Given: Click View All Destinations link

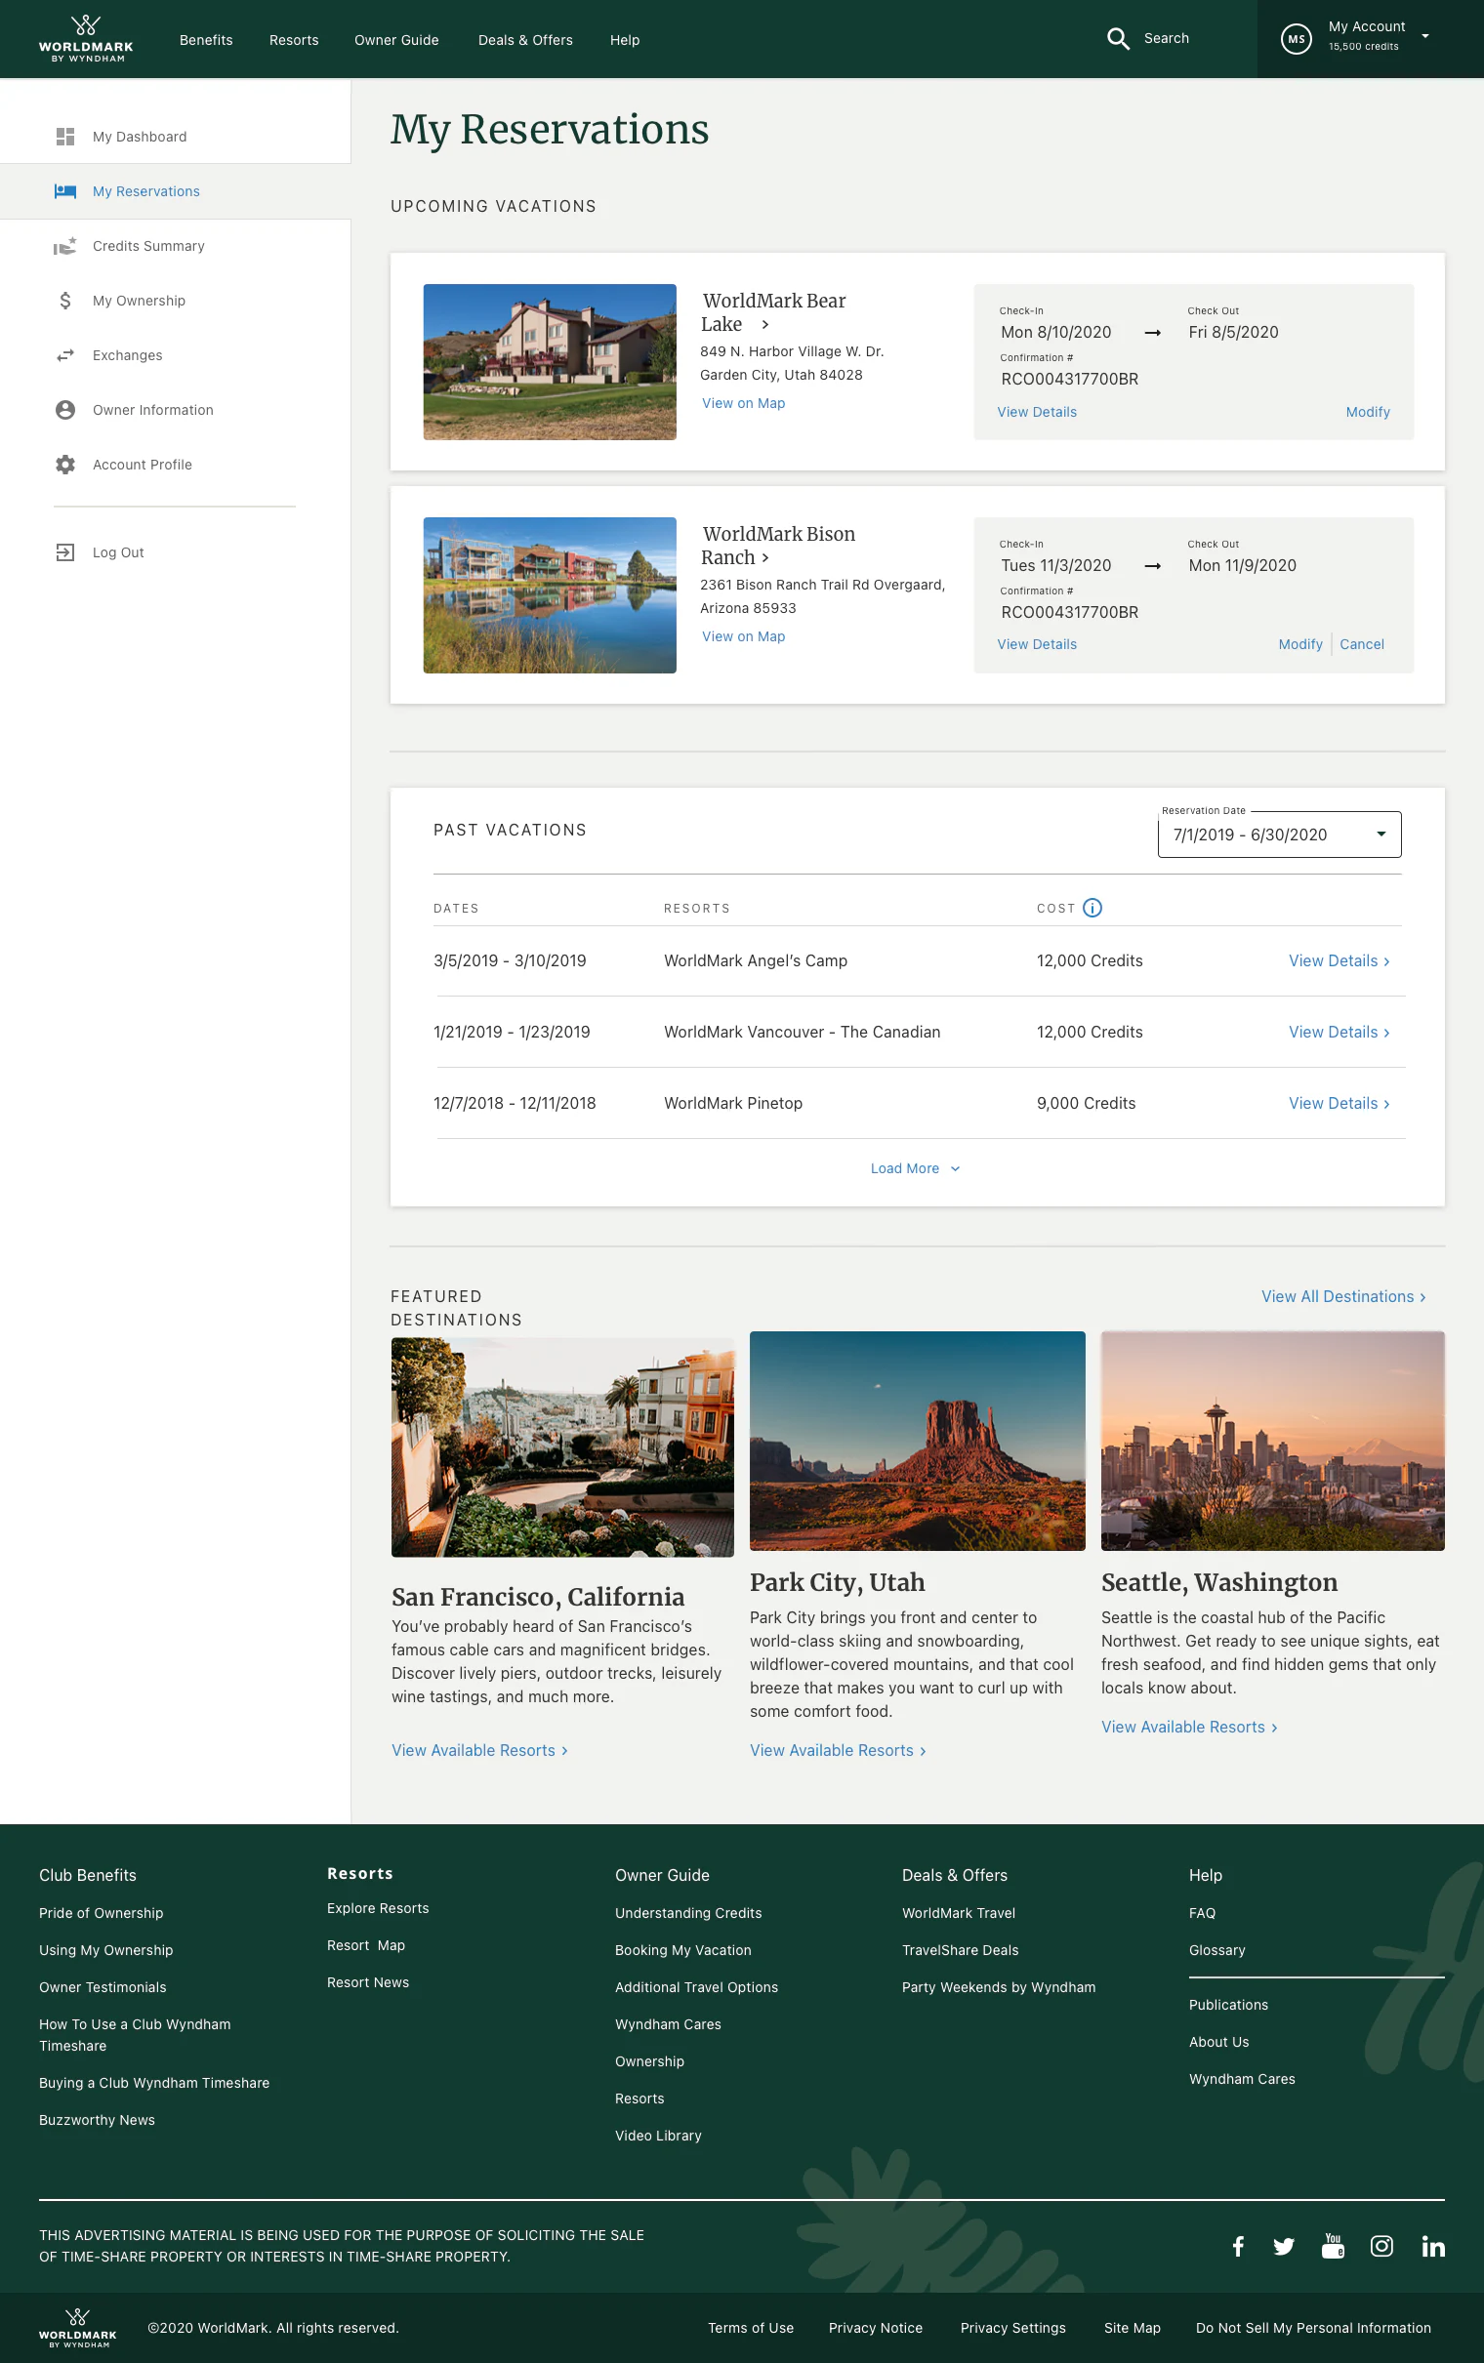Looking at the screenshot, I should coord(1342,1297).
